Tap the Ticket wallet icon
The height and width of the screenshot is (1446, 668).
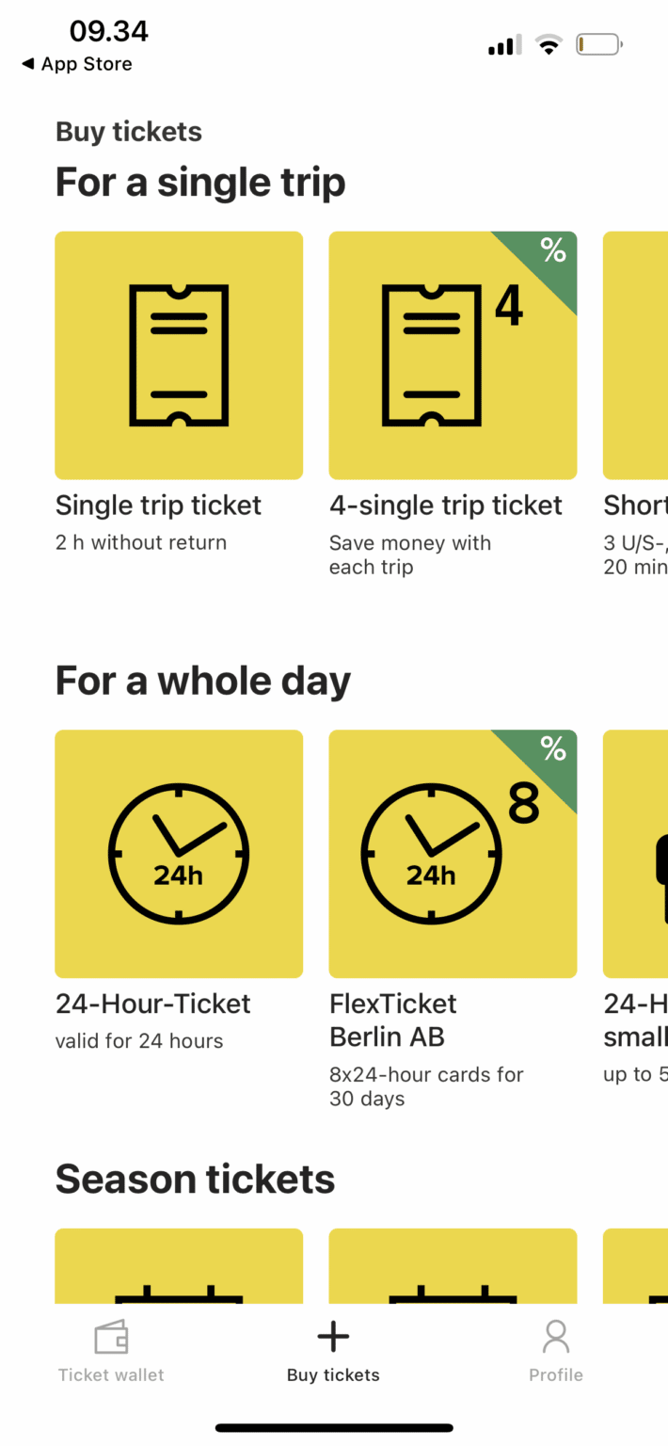click(110, 1335)
